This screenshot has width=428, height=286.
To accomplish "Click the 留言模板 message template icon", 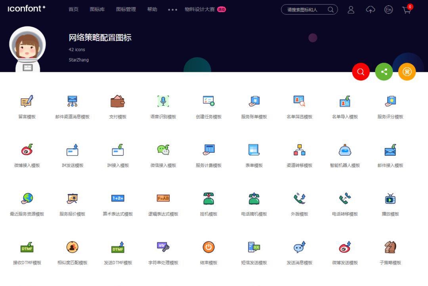I will [x=27, y=101].
